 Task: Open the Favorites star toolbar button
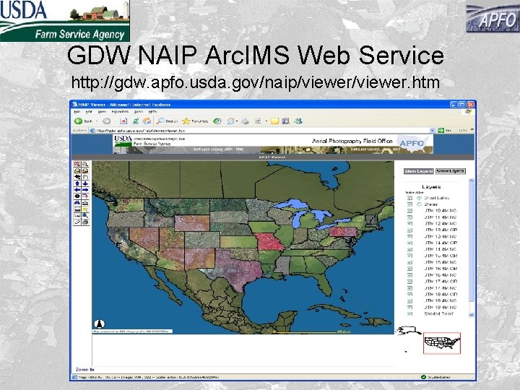(x=195, y=121)
